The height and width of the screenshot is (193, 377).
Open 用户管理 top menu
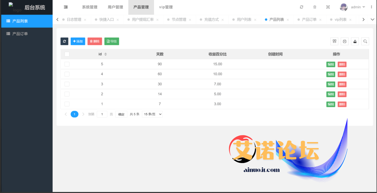tap(116, 7)
